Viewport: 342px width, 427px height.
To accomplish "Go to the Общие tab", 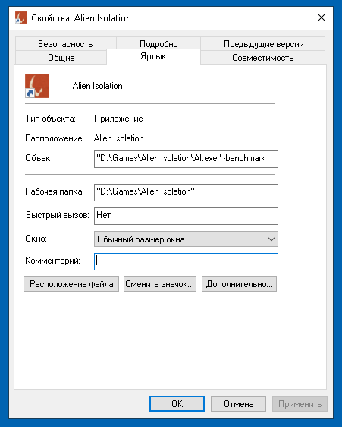I will pos(61,58).
